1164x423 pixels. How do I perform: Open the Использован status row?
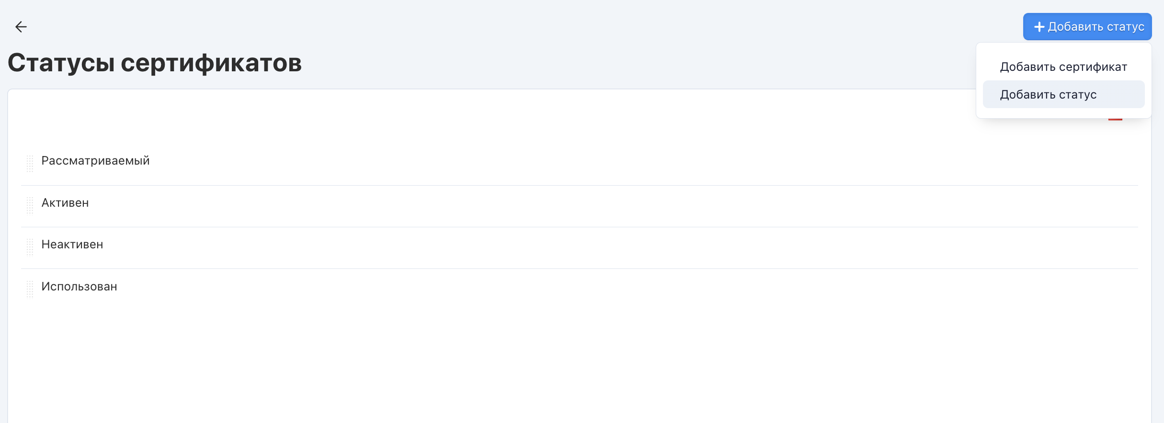click(x=79, y=287)
